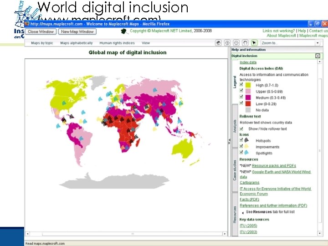Close the Digital inclusion panel
Image resolution: width=328 pixels, height=246 pixels.
coord(318,56)
